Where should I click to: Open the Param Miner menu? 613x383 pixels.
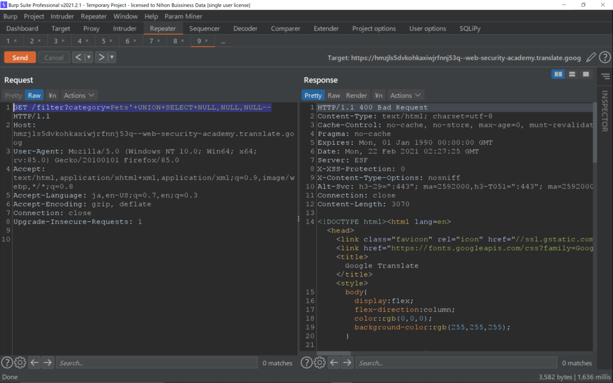point(183,16)
